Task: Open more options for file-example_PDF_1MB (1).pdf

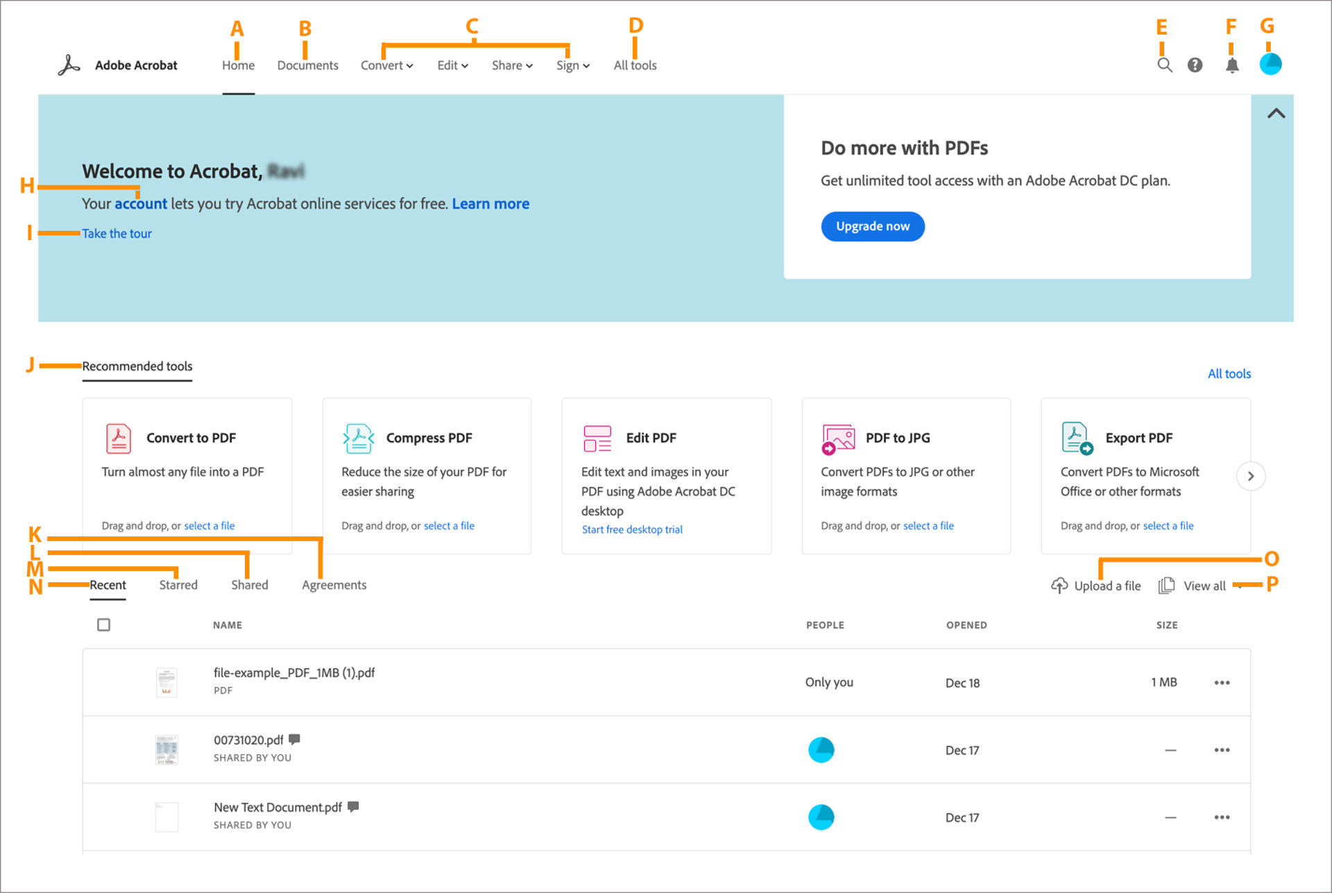Action: click(1222, 683)
